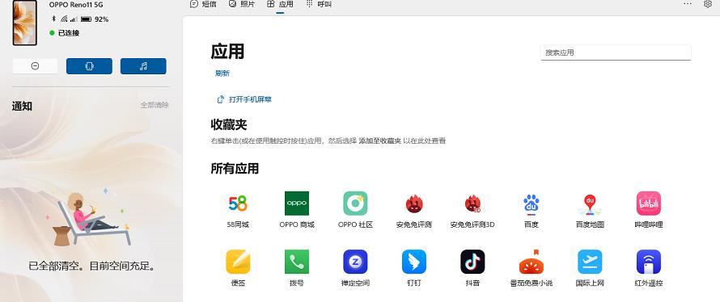Click the 搜索应用 search field
The image size is (720, 302).
(x=616, y=52)
